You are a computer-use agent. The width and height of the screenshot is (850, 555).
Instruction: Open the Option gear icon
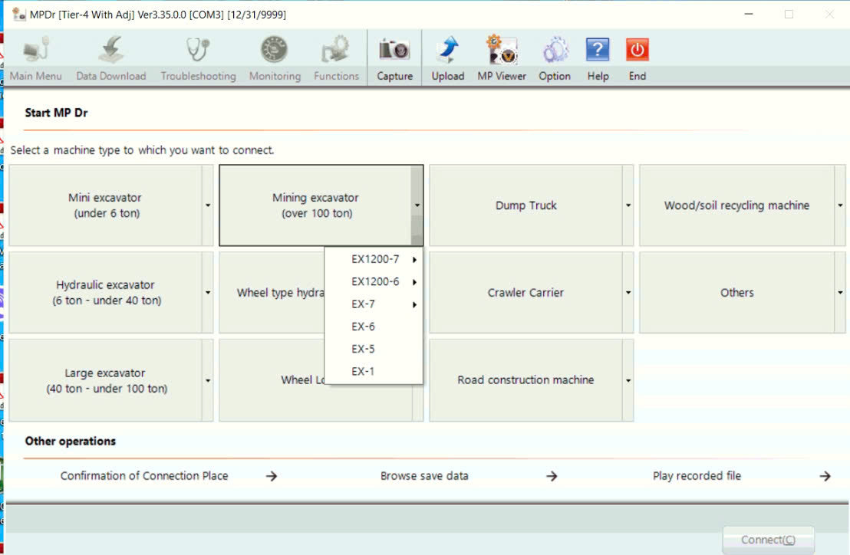pyautogui.click(x=555, y=51)
